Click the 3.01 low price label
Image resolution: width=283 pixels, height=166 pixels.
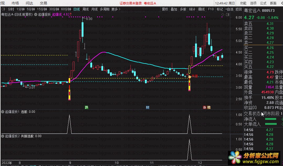32,87
